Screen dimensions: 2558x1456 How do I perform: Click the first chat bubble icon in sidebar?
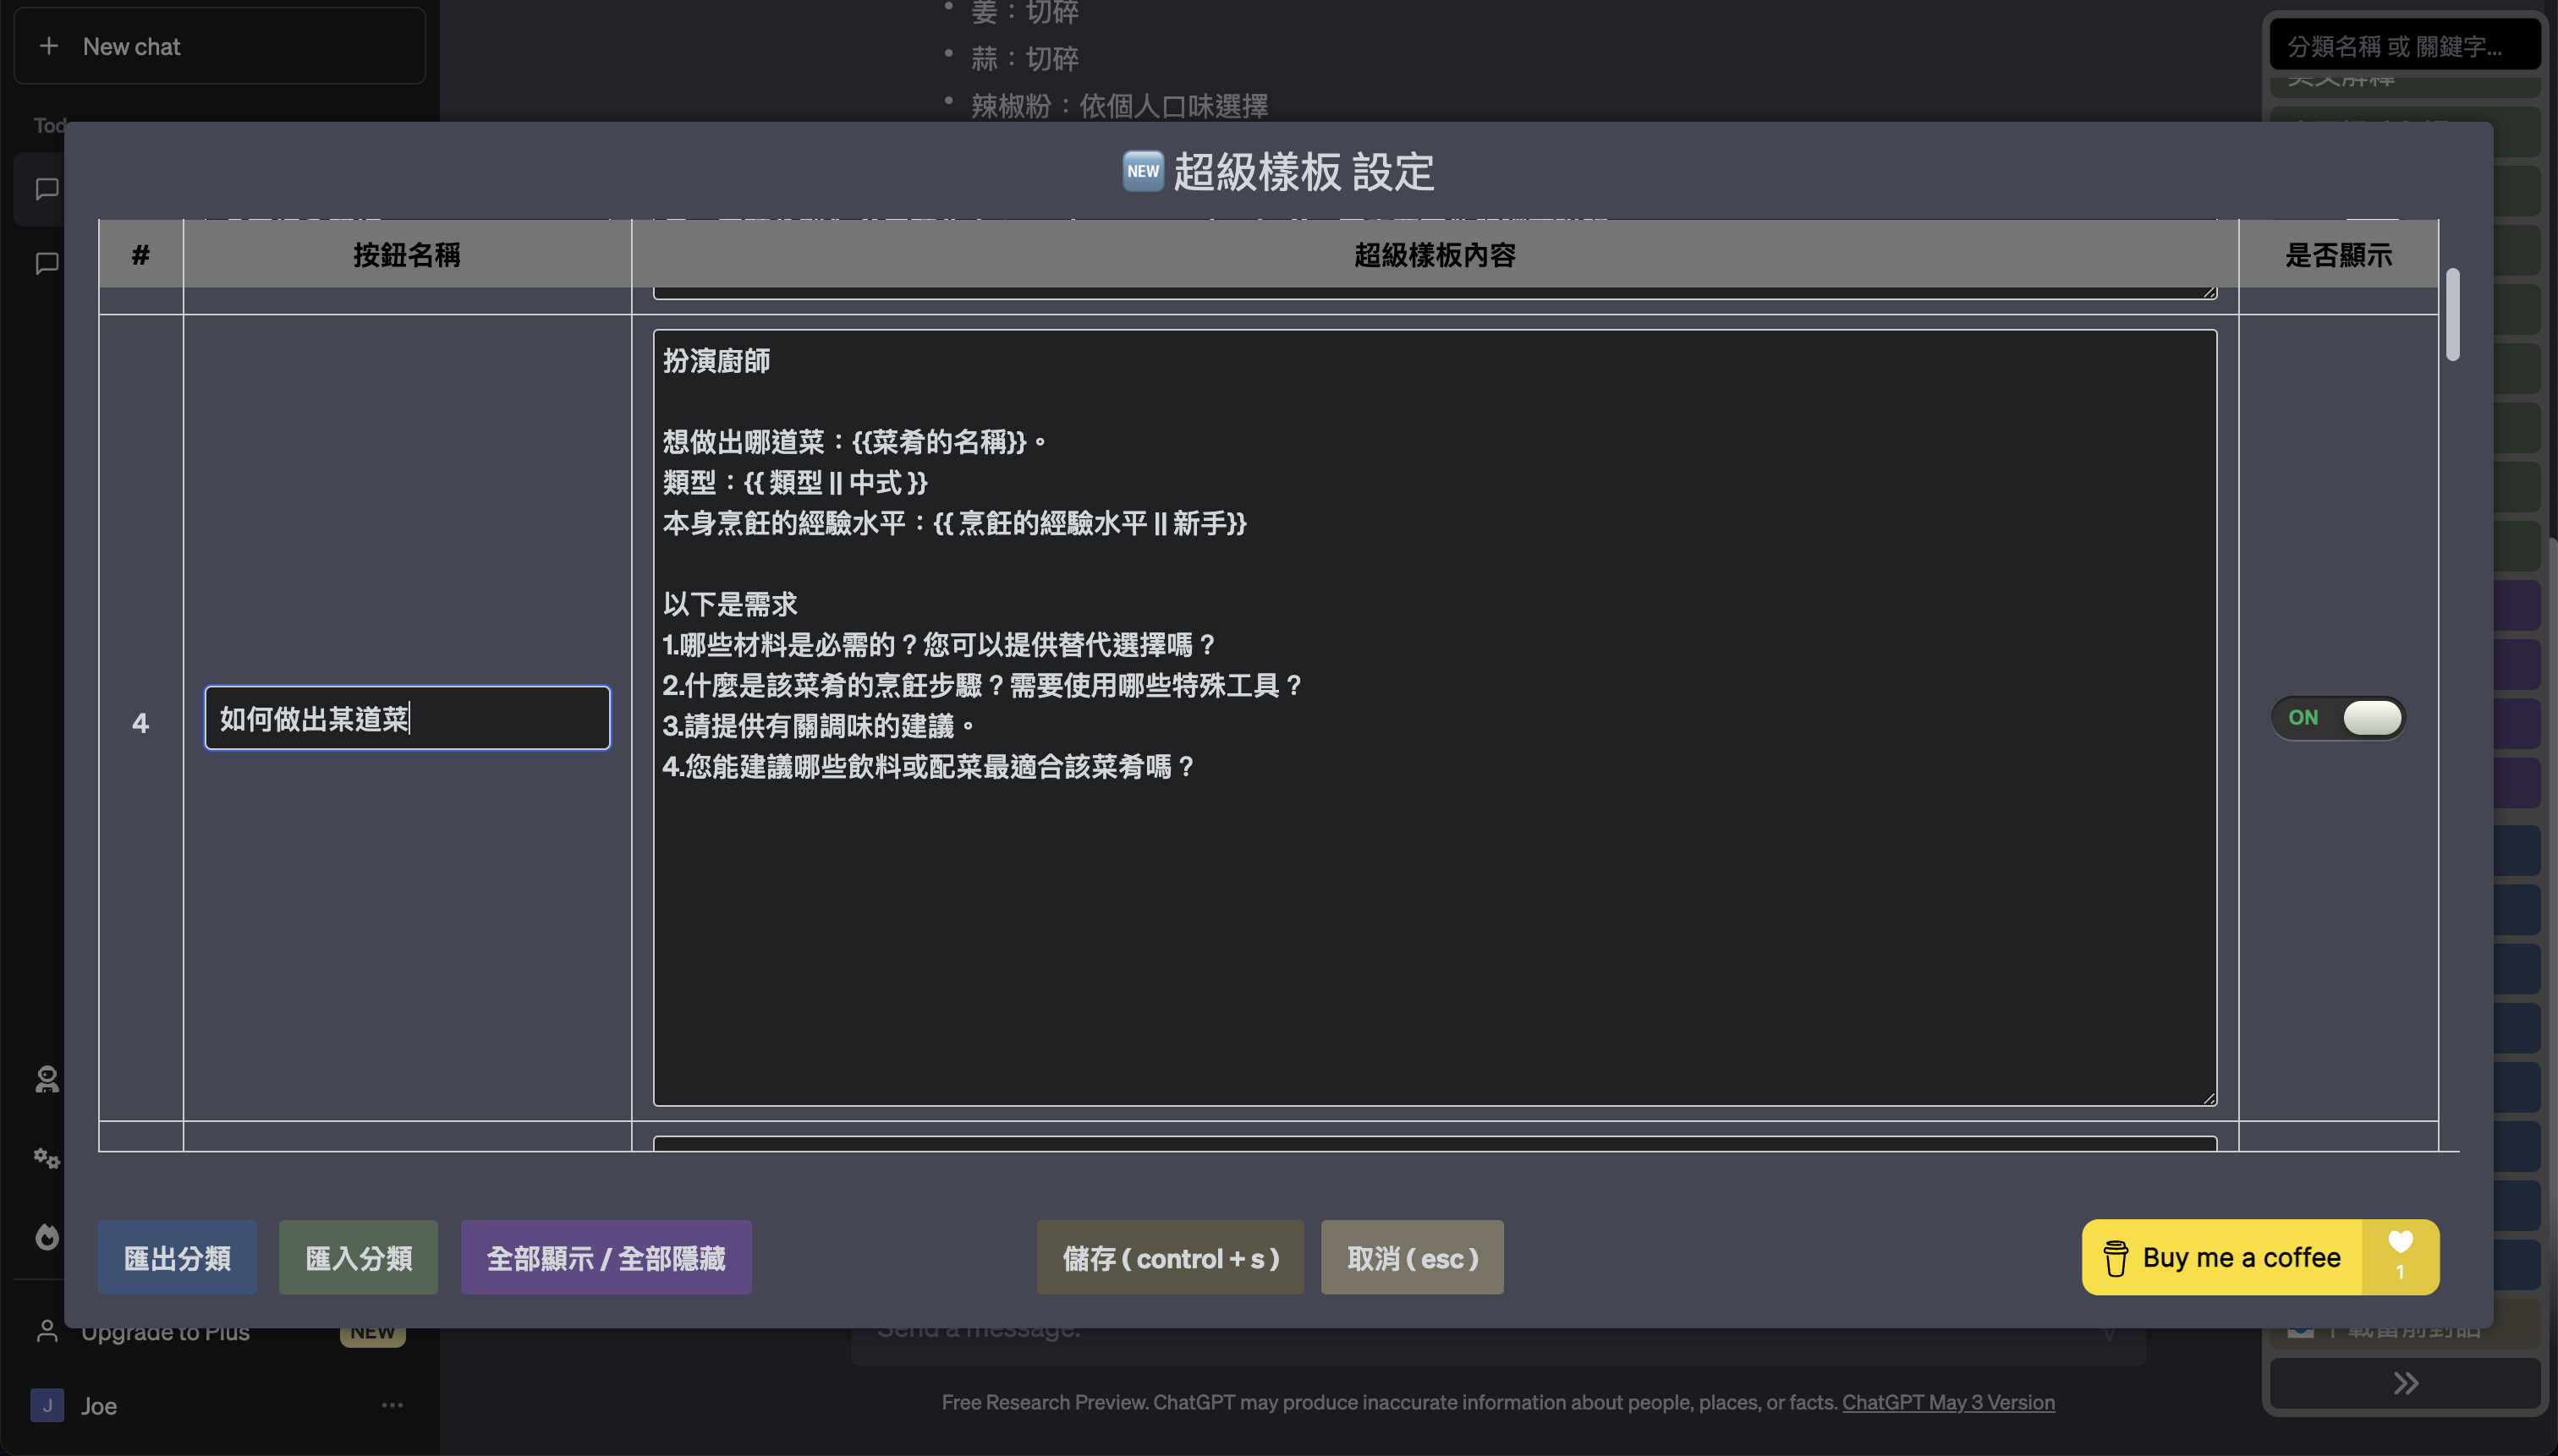coord(47,189)
